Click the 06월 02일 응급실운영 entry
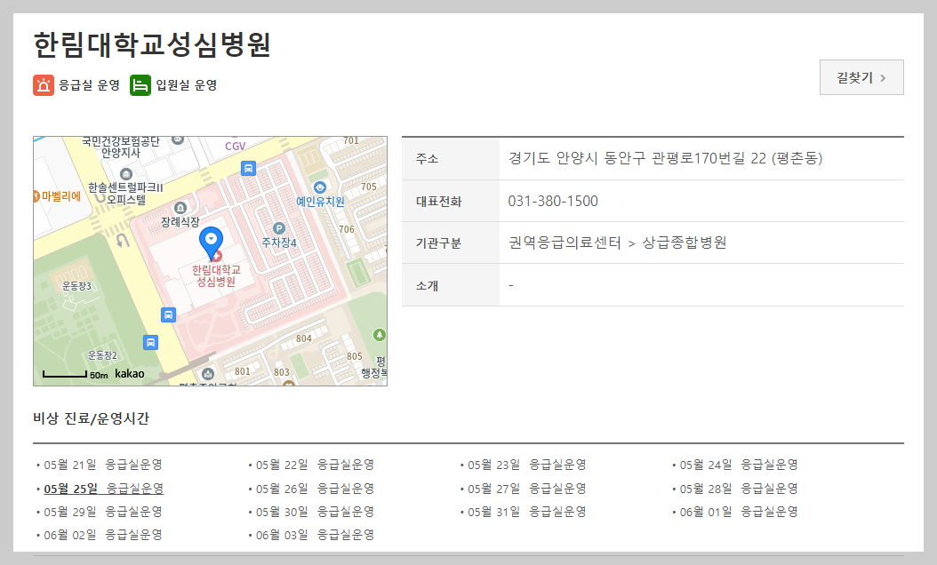 103,535
